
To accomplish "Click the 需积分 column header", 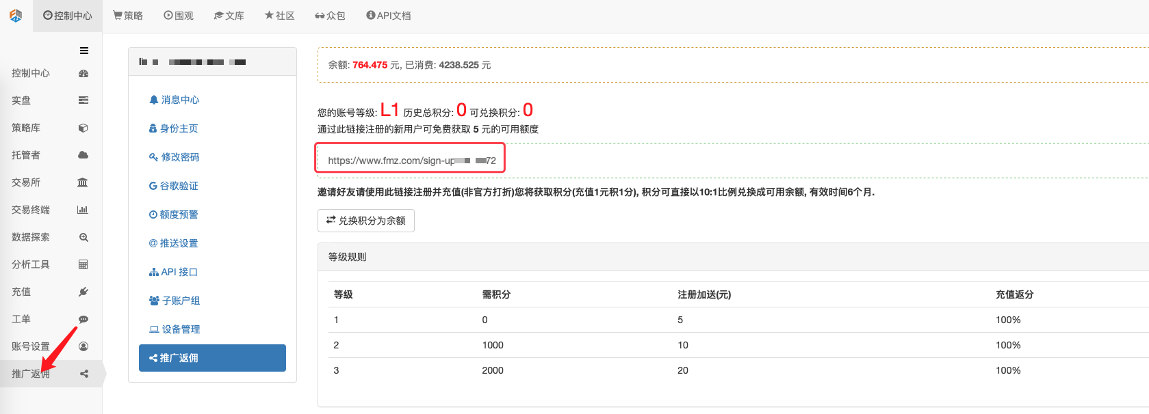I will (496, 294).
